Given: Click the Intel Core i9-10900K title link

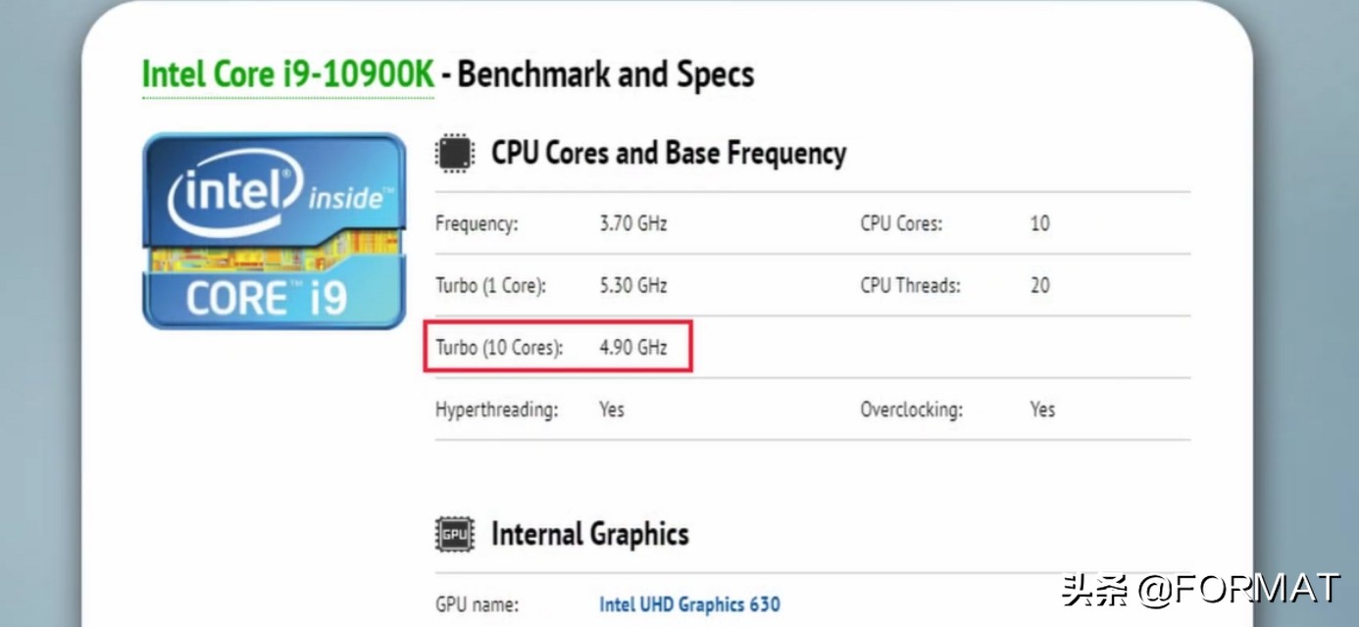Looking at the screenshot, I should pyautogui.click(x=287, y=74).
